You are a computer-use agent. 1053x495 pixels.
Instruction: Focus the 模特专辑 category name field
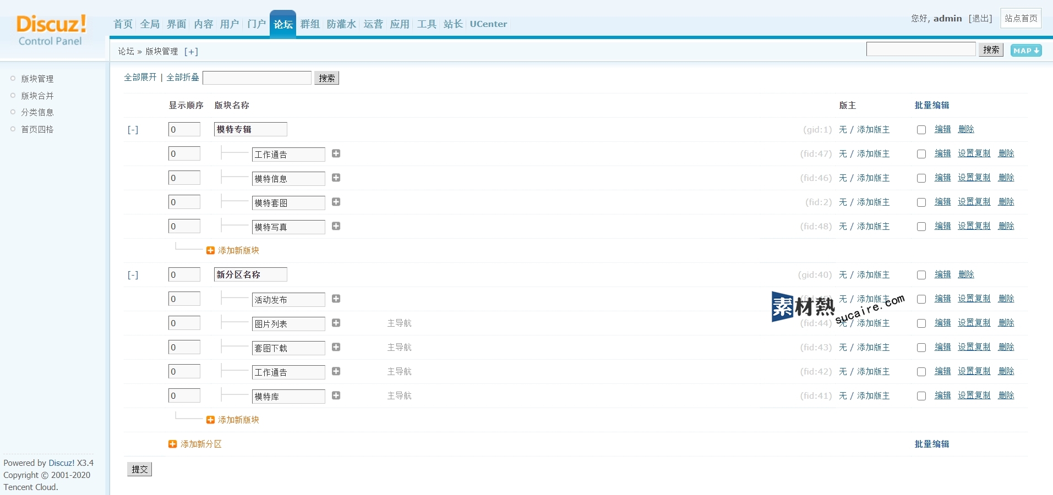[250, 129]
